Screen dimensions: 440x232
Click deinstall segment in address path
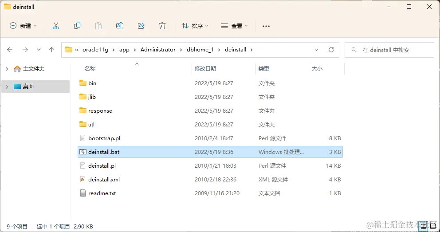(x=236, y=50)
